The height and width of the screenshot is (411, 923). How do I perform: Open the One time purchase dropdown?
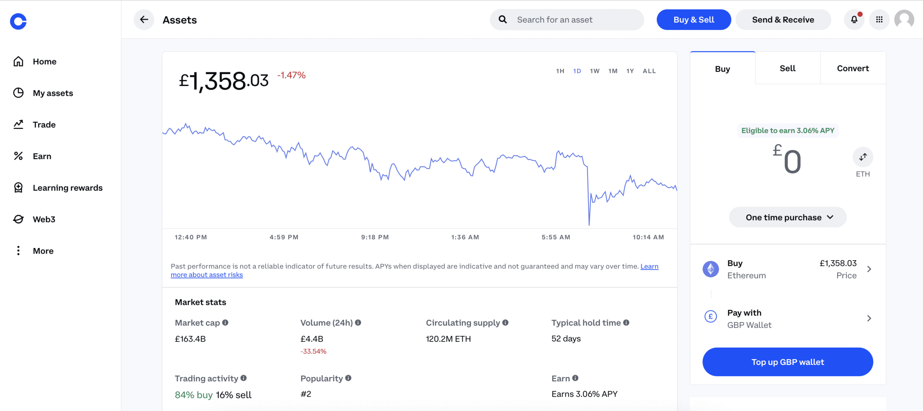[x=788, y=217]
